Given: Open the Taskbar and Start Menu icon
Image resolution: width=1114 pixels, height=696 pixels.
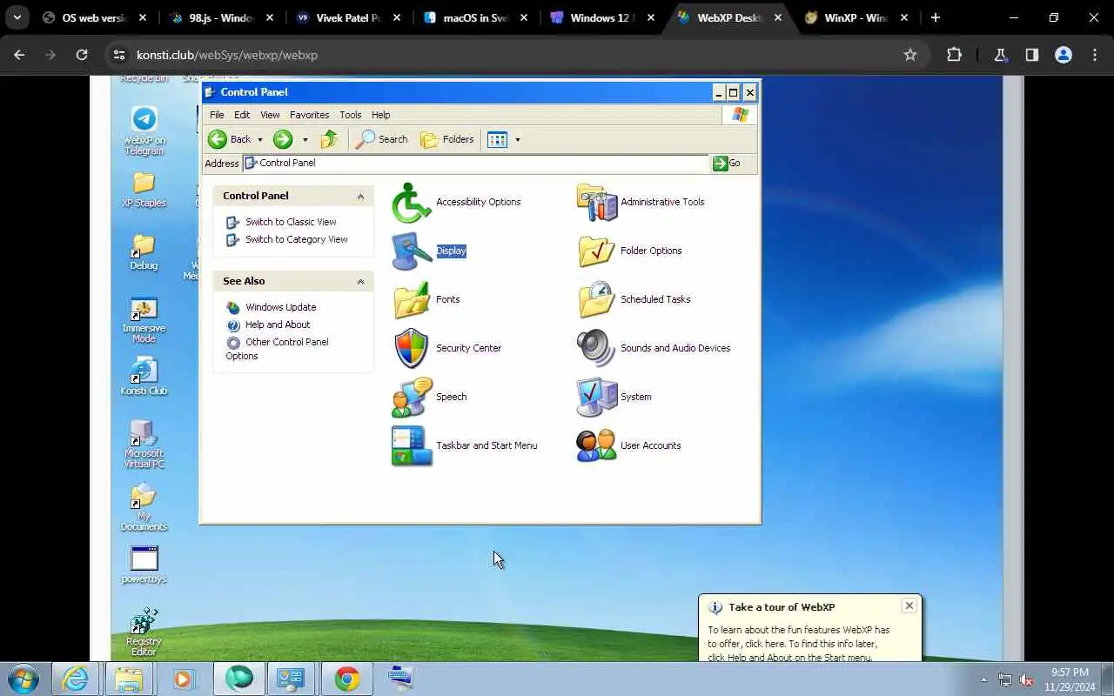Looking at the screenshot, I should click(x=412, y=445).
